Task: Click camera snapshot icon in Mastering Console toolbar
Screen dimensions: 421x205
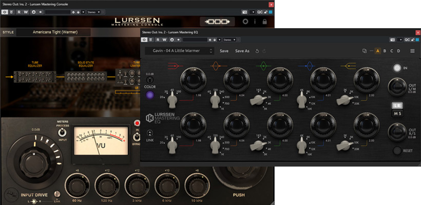Action: (244, 12)
